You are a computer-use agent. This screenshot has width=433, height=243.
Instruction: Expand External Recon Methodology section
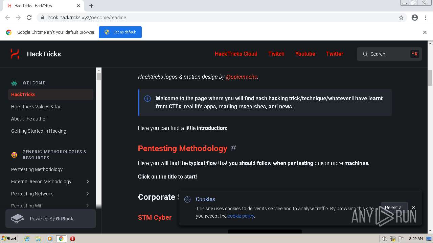click(x=88, y=182)
